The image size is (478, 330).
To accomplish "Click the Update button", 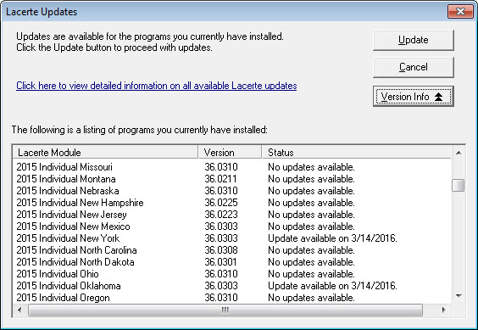I will coord(413,40).
